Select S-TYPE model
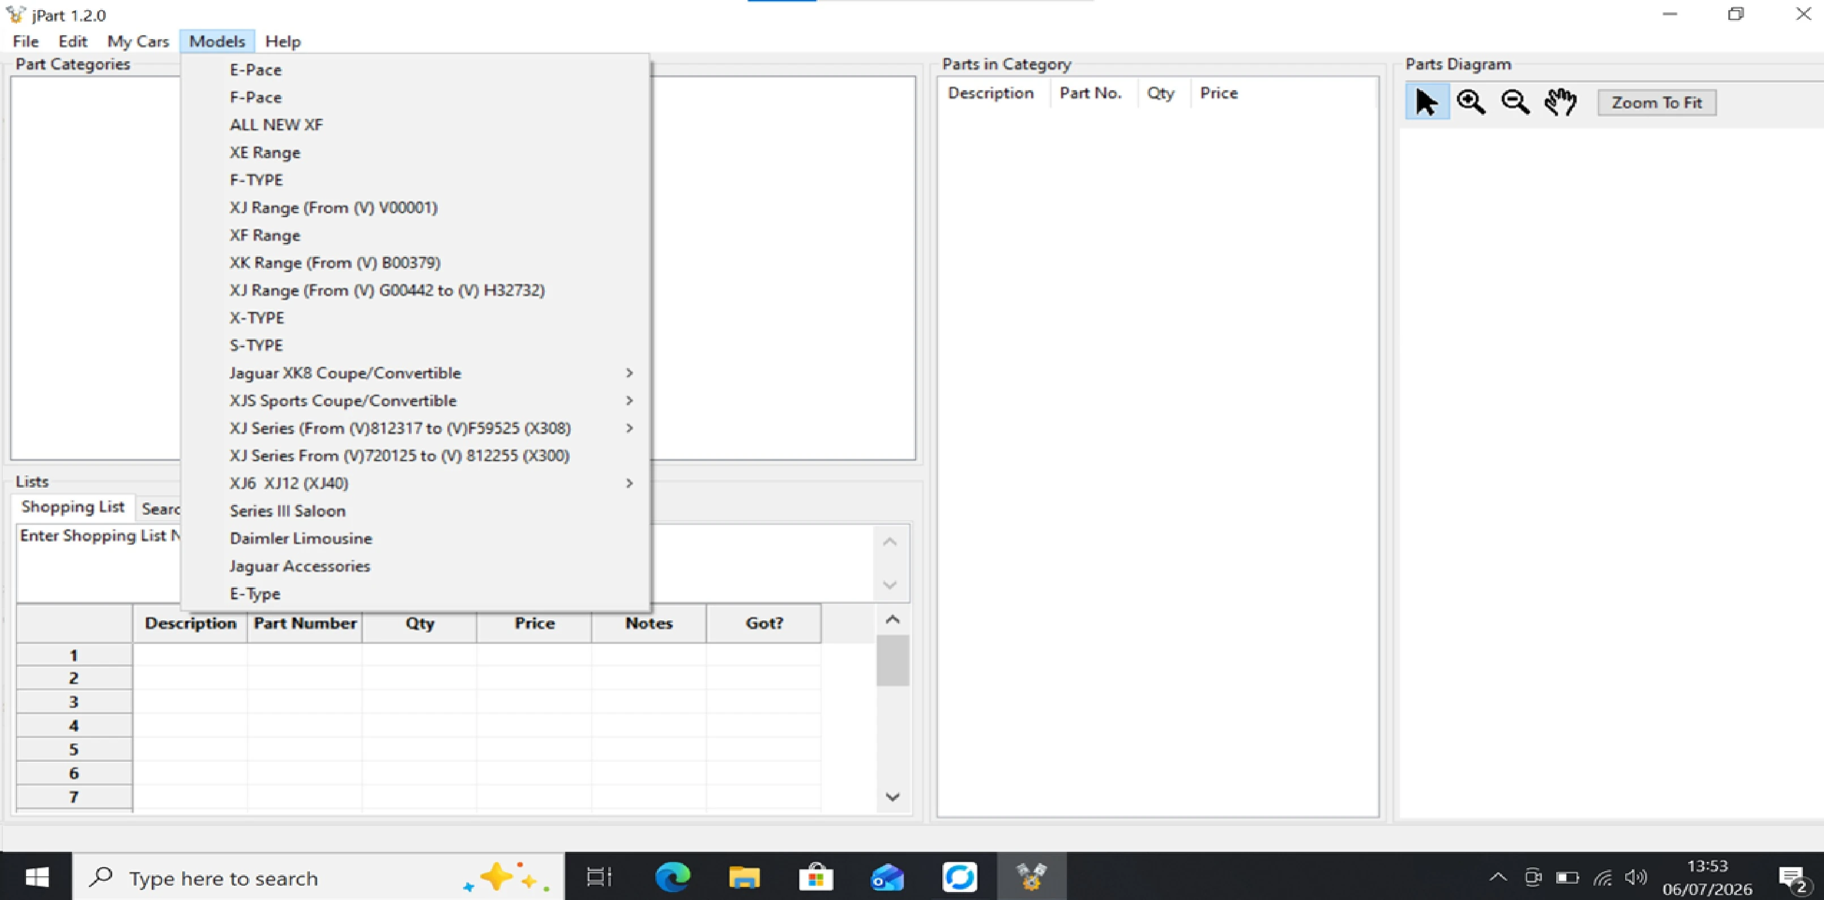 pyautogui.click(x=416, y=346)
